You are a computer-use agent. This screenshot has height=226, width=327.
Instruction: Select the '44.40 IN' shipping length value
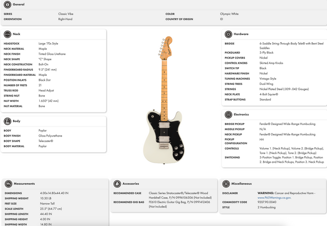(46, 214)
